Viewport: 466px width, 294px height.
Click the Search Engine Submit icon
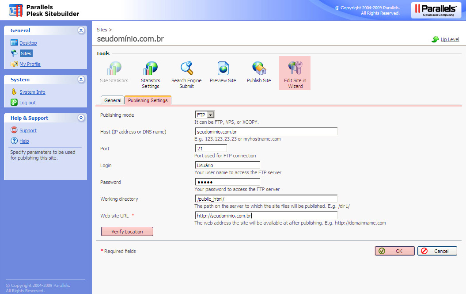187,69
